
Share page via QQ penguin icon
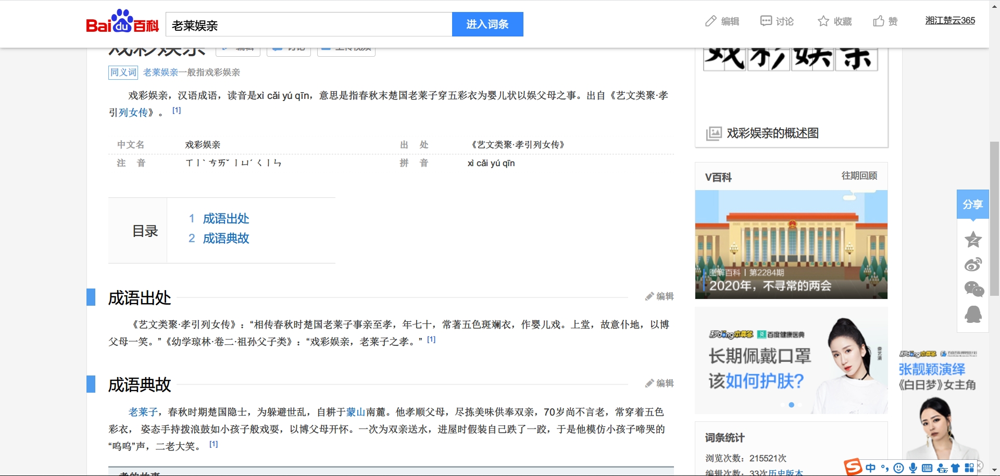tap(973, 314)
